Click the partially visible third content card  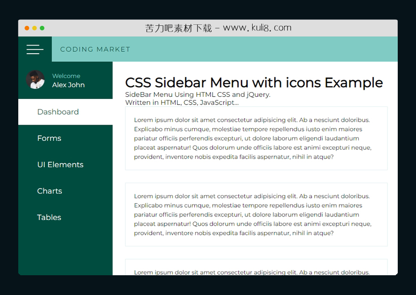256,269
